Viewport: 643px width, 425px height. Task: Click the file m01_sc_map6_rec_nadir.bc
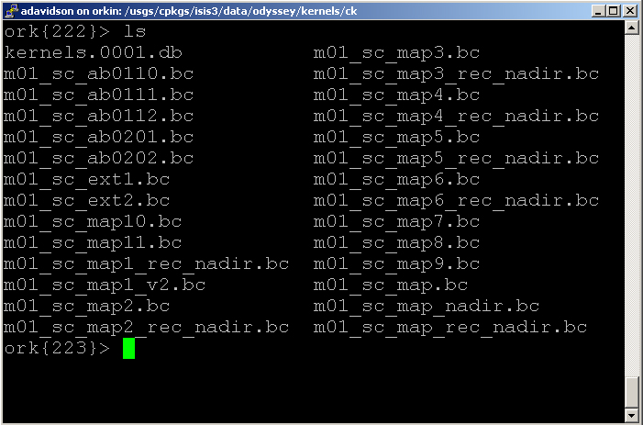point(456,200)
